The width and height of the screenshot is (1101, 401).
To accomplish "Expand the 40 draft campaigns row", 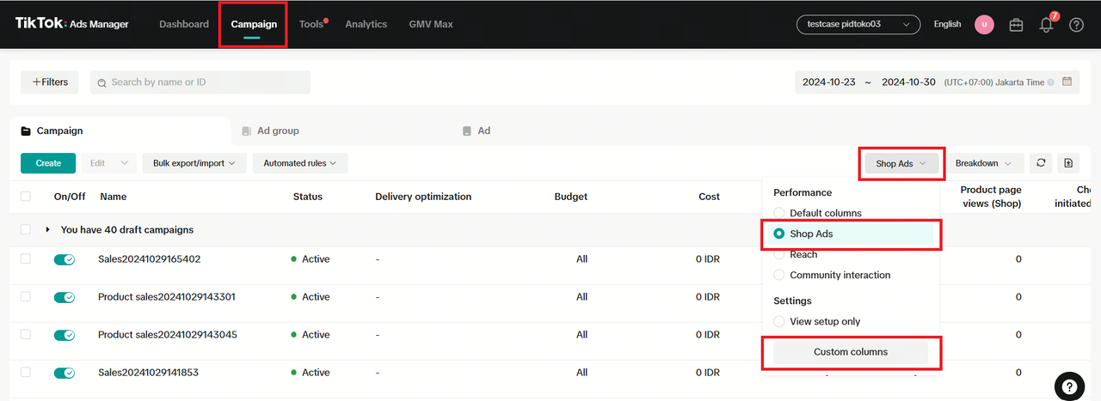I will click(48, 230).
